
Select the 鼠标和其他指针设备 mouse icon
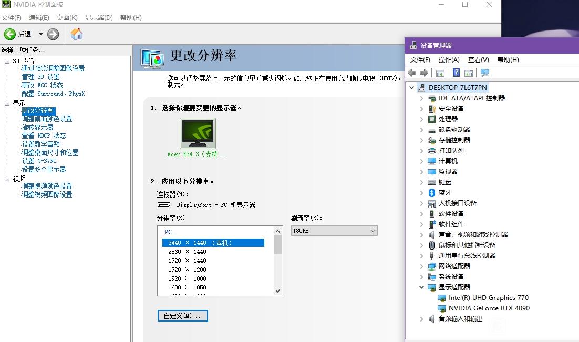[432, 245]
